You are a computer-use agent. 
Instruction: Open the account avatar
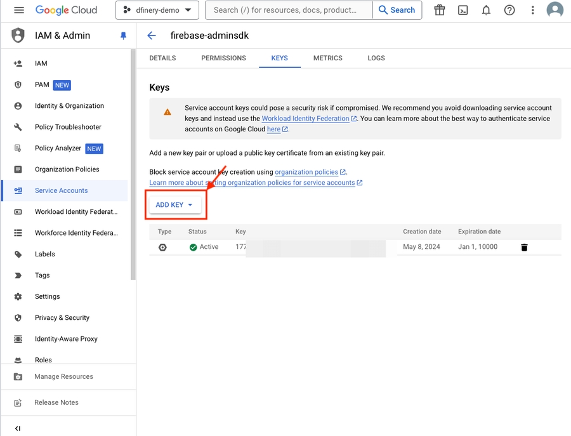[555, 10]
